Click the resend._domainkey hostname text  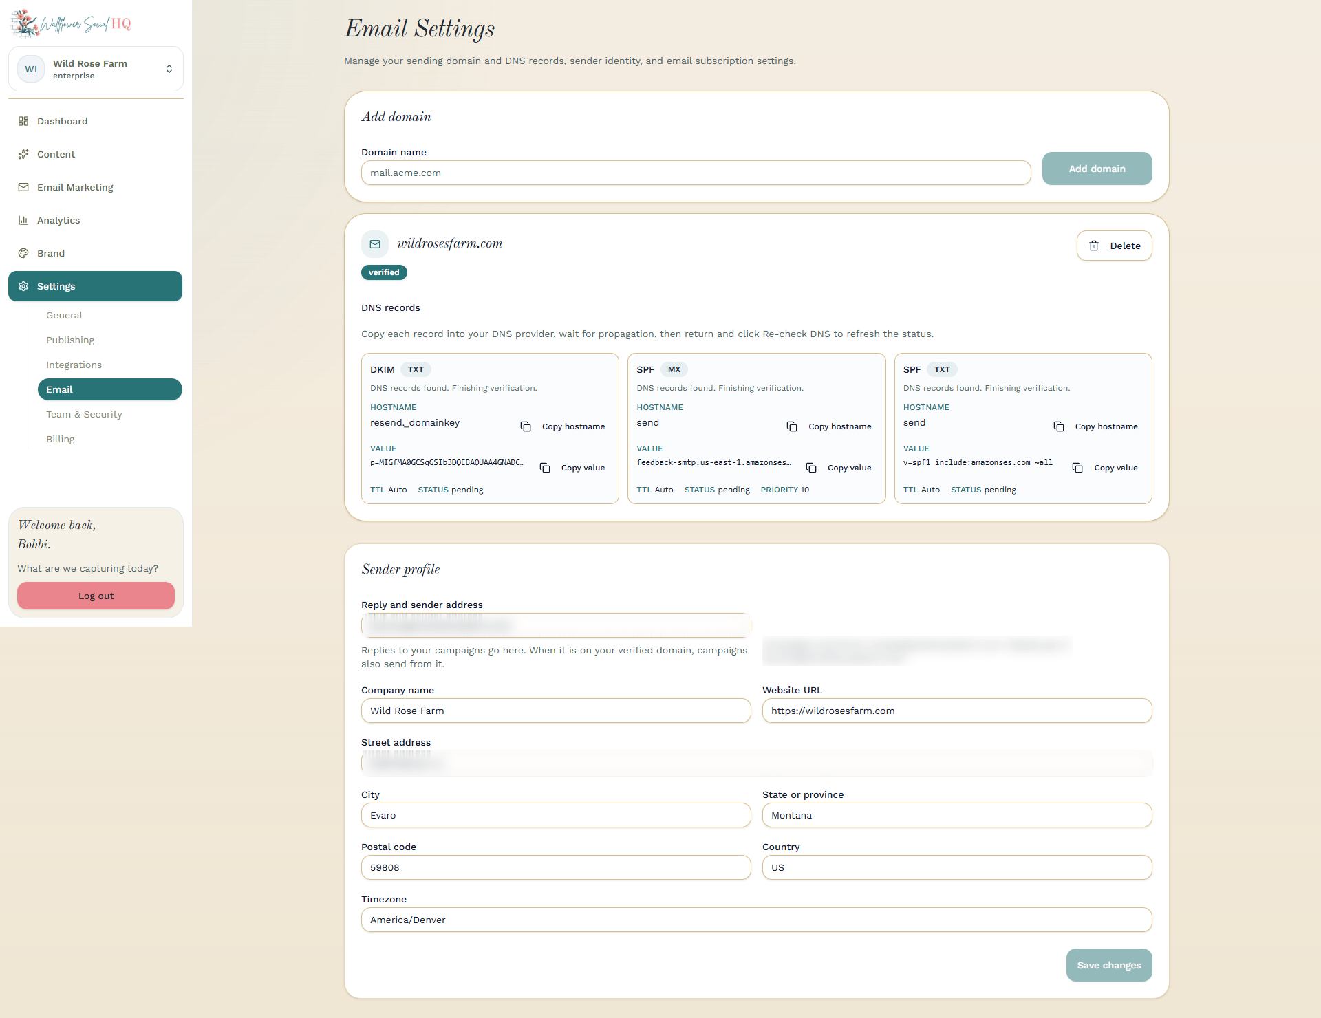415,422
